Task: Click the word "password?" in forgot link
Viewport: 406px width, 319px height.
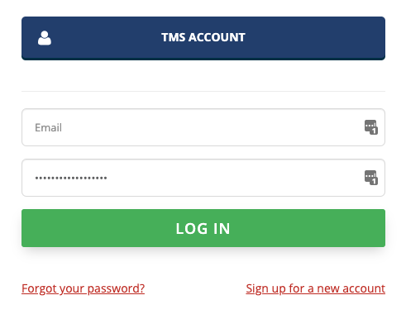Action: pyautogui.click(x=116, y=289)
